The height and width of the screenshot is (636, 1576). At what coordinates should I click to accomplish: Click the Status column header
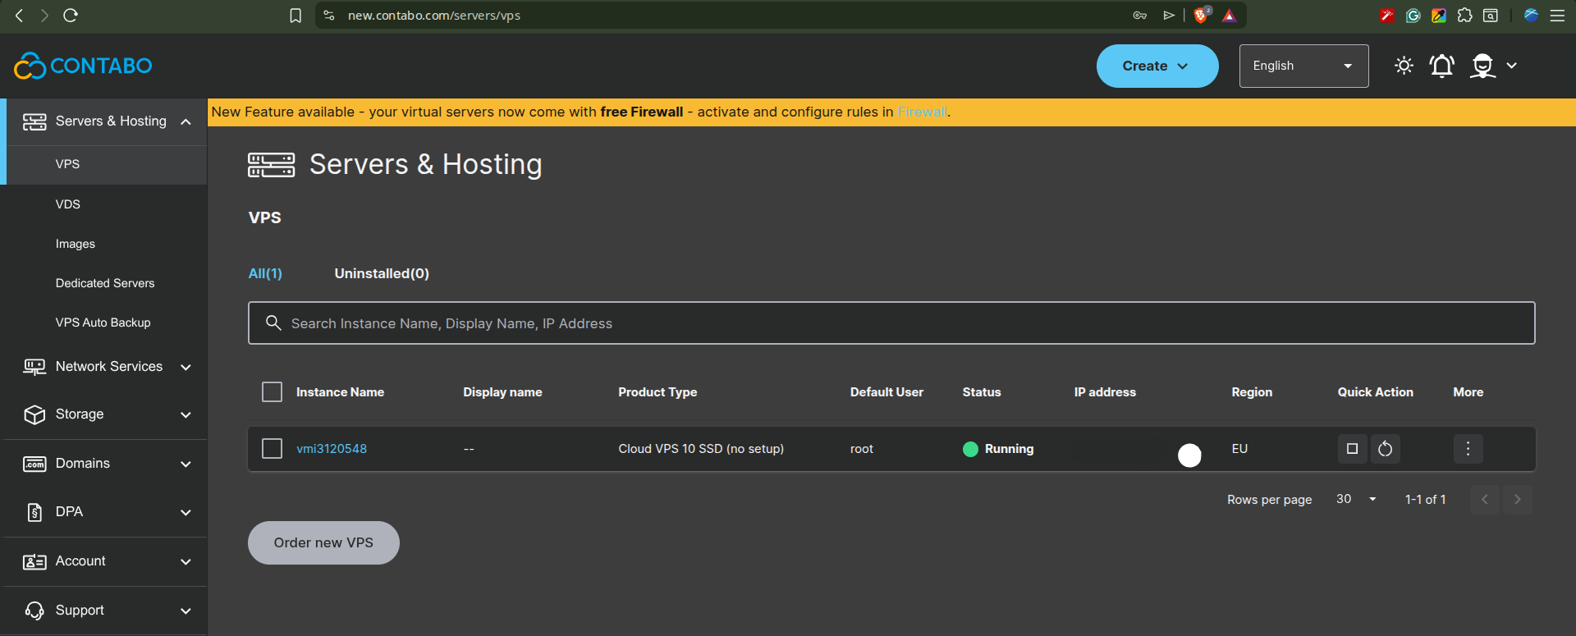click(982, 392)
